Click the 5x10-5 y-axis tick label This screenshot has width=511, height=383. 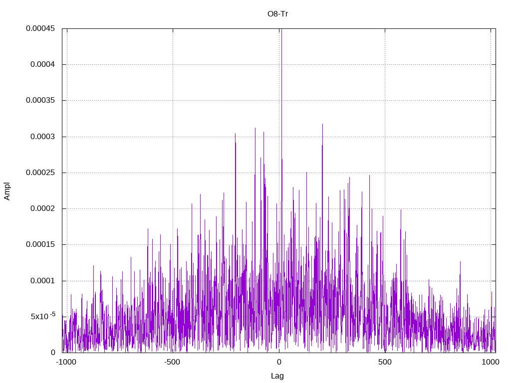coord(43,316)
